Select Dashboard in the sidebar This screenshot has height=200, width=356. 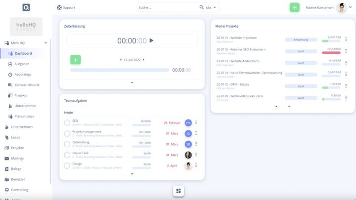tap(23, 53)
